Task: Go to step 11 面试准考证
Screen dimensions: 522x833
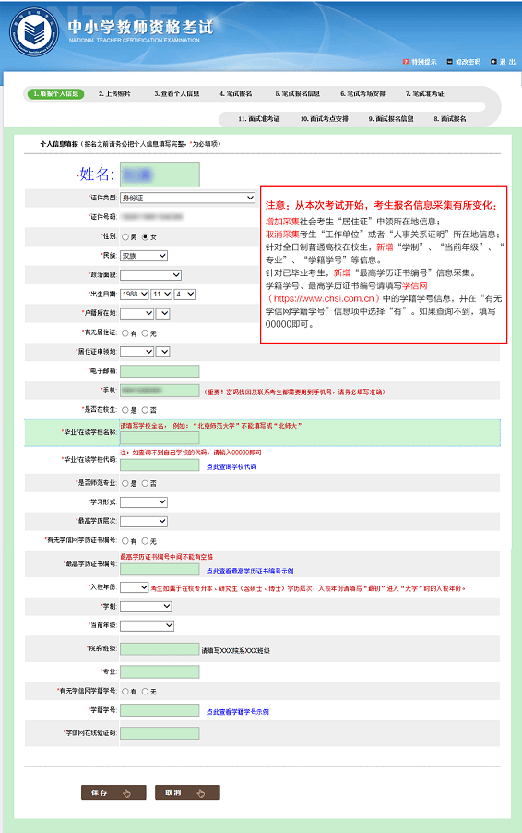Action: [x=259, y=119]
